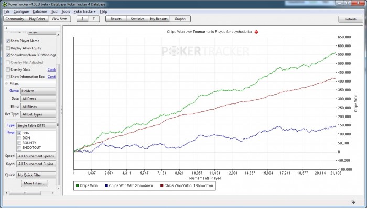Check the SHOOTOUT flag
Screen dimensions: 367x209
click(x=20, y=148)
